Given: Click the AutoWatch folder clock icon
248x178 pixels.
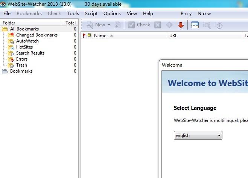Looking at the screenshot, I should point(11,41).
